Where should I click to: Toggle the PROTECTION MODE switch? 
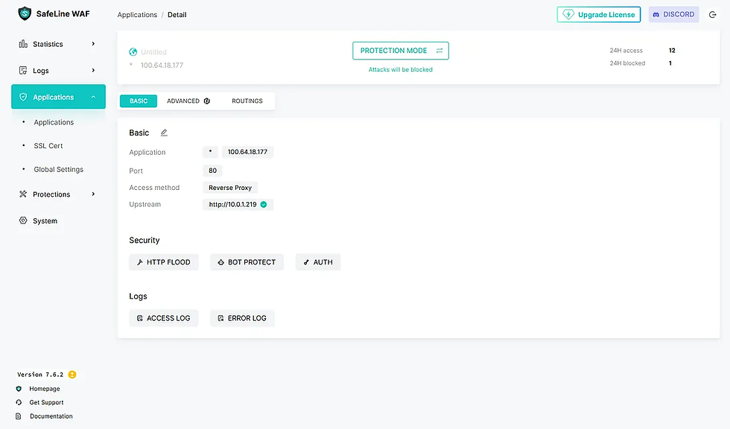pyautogui.click(x=440, y=51)
